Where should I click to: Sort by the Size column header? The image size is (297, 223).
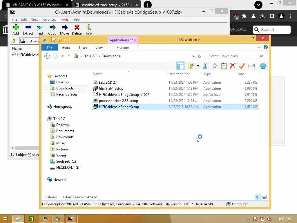tap(241, 74)
